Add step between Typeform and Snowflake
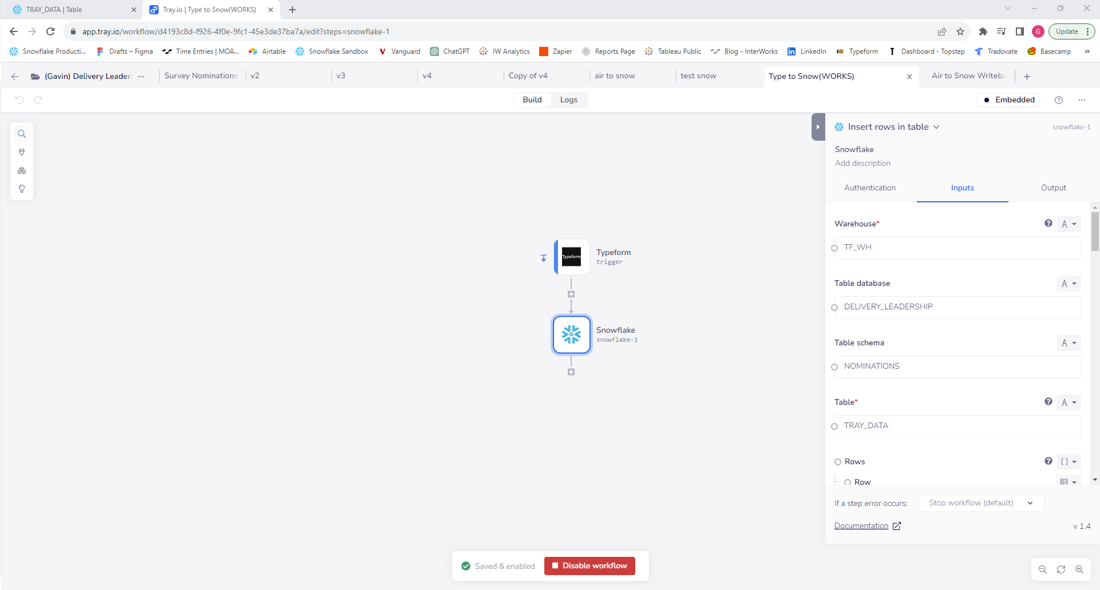Screen dimensions: 1100x590 [x=571, y=294]
